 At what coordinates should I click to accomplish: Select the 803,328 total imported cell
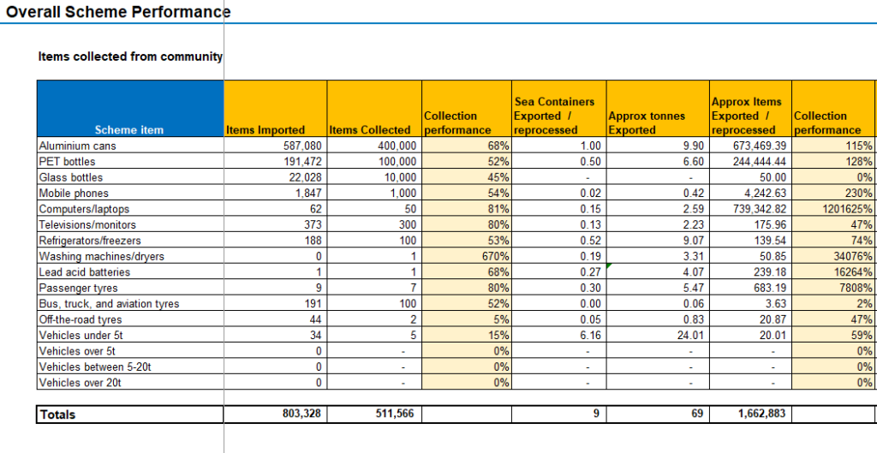[x=275, y=414]
